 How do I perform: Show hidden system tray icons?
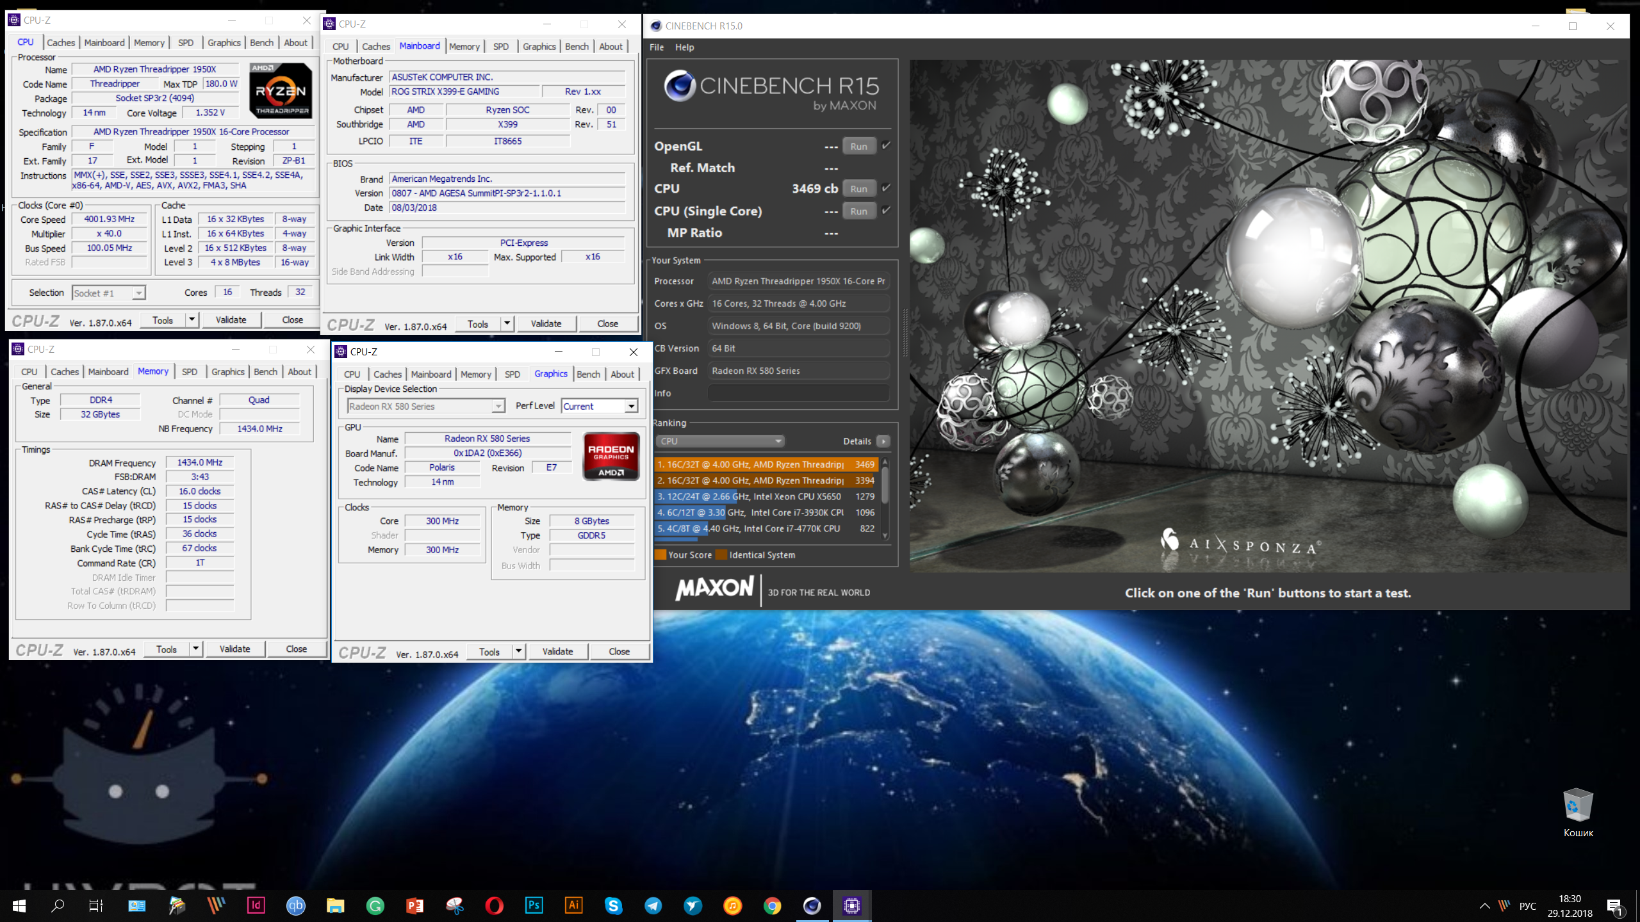[x=1484, y=906]
